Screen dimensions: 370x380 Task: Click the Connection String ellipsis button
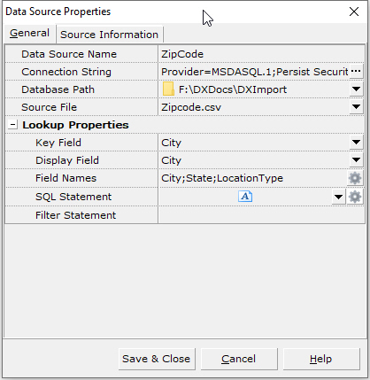pos(356,72)
